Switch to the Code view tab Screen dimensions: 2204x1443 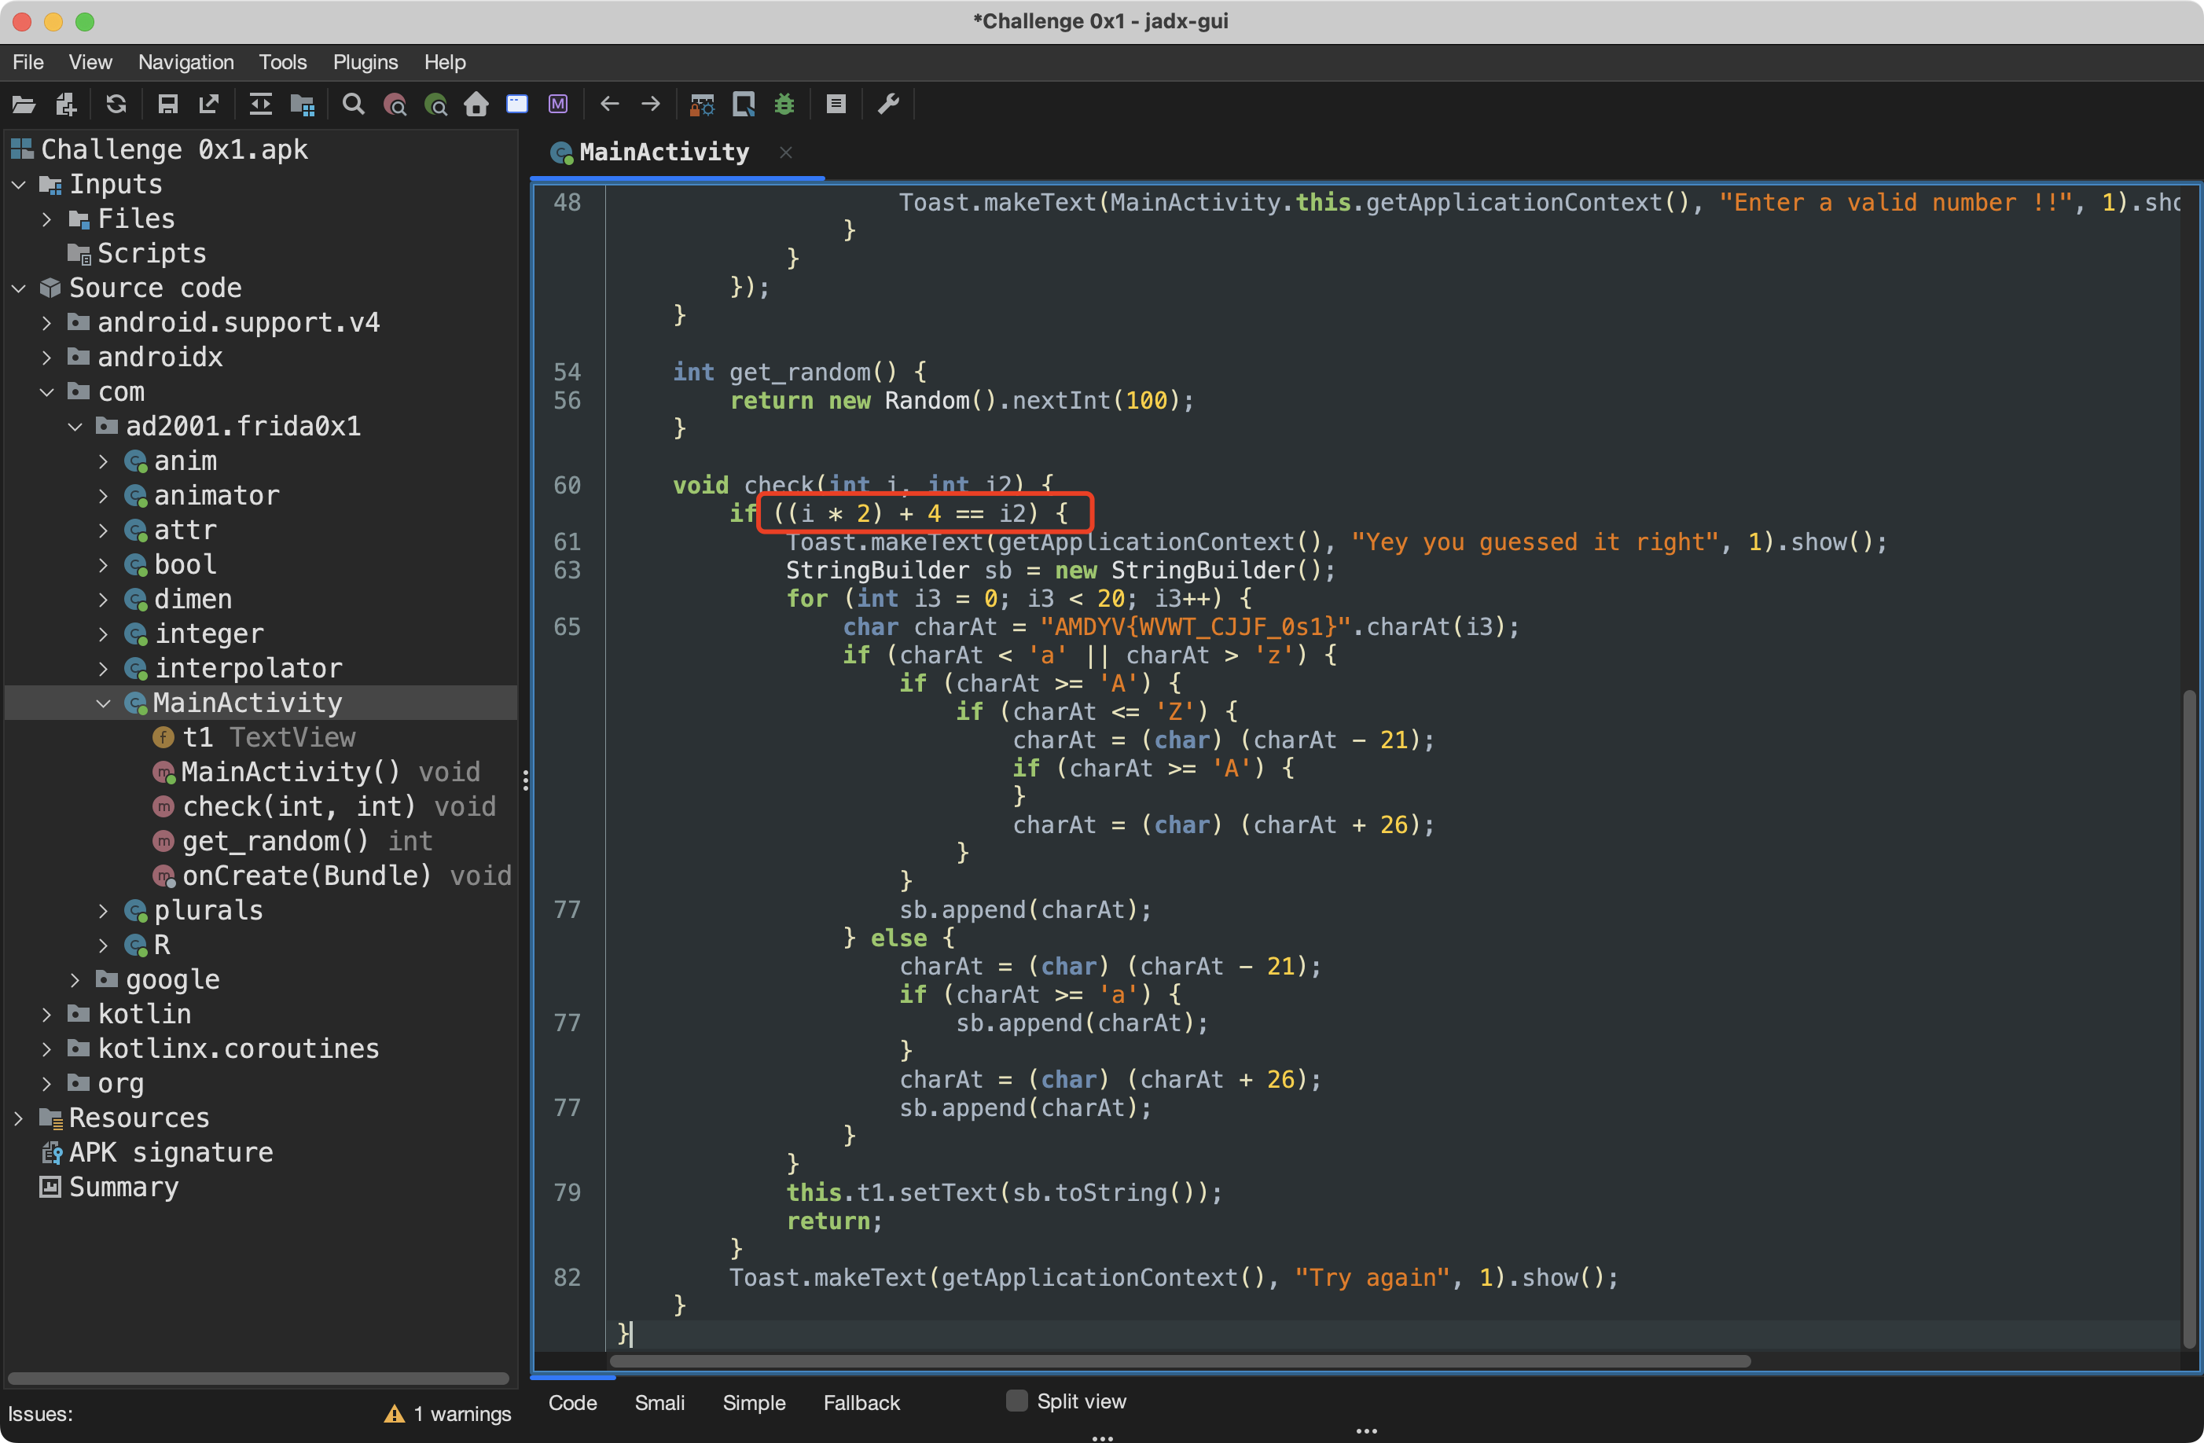(572, 1402)
